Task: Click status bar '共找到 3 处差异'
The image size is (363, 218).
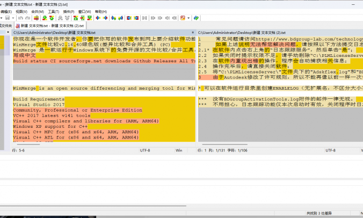Action: [x=319, y=213]
